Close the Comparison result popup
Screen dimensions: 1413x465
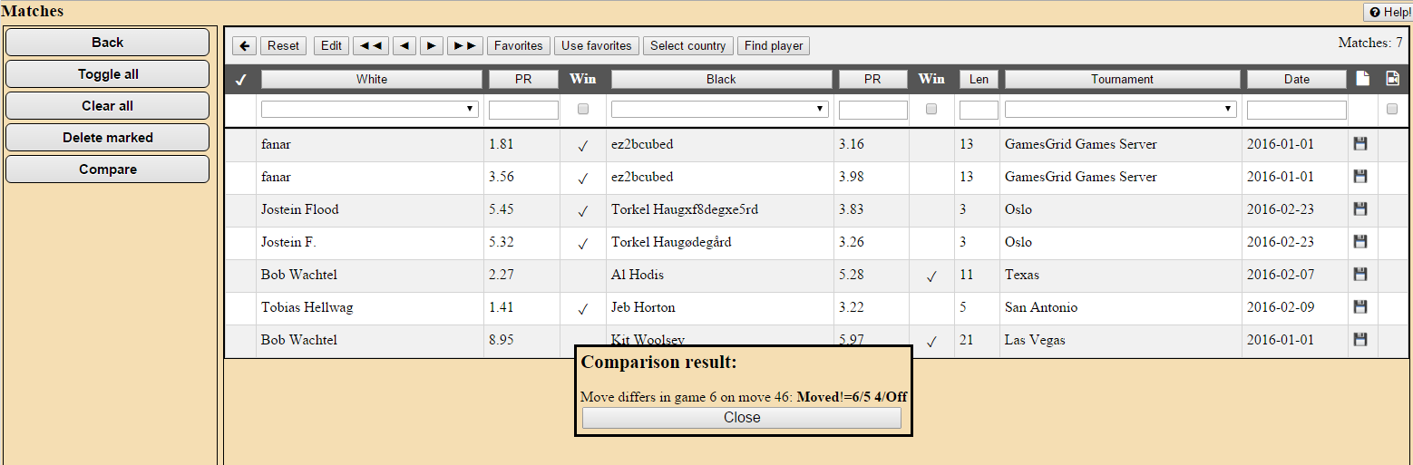pyautogui.click(x=741, y=418)
